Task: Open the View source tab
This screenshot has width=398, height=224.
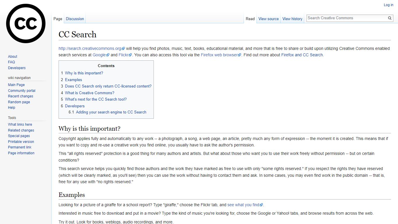Action: [x=269, y=19]
